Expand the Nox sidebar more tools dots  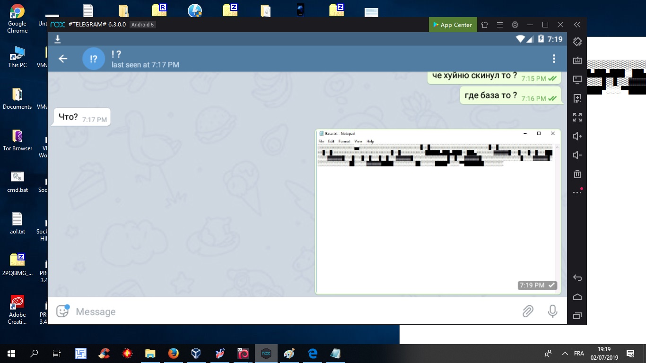[x=577, y=192]
